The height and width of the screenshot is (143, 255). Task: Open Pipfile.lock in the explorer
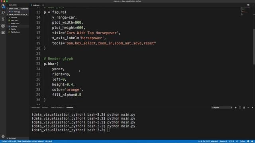click(15, 32)
